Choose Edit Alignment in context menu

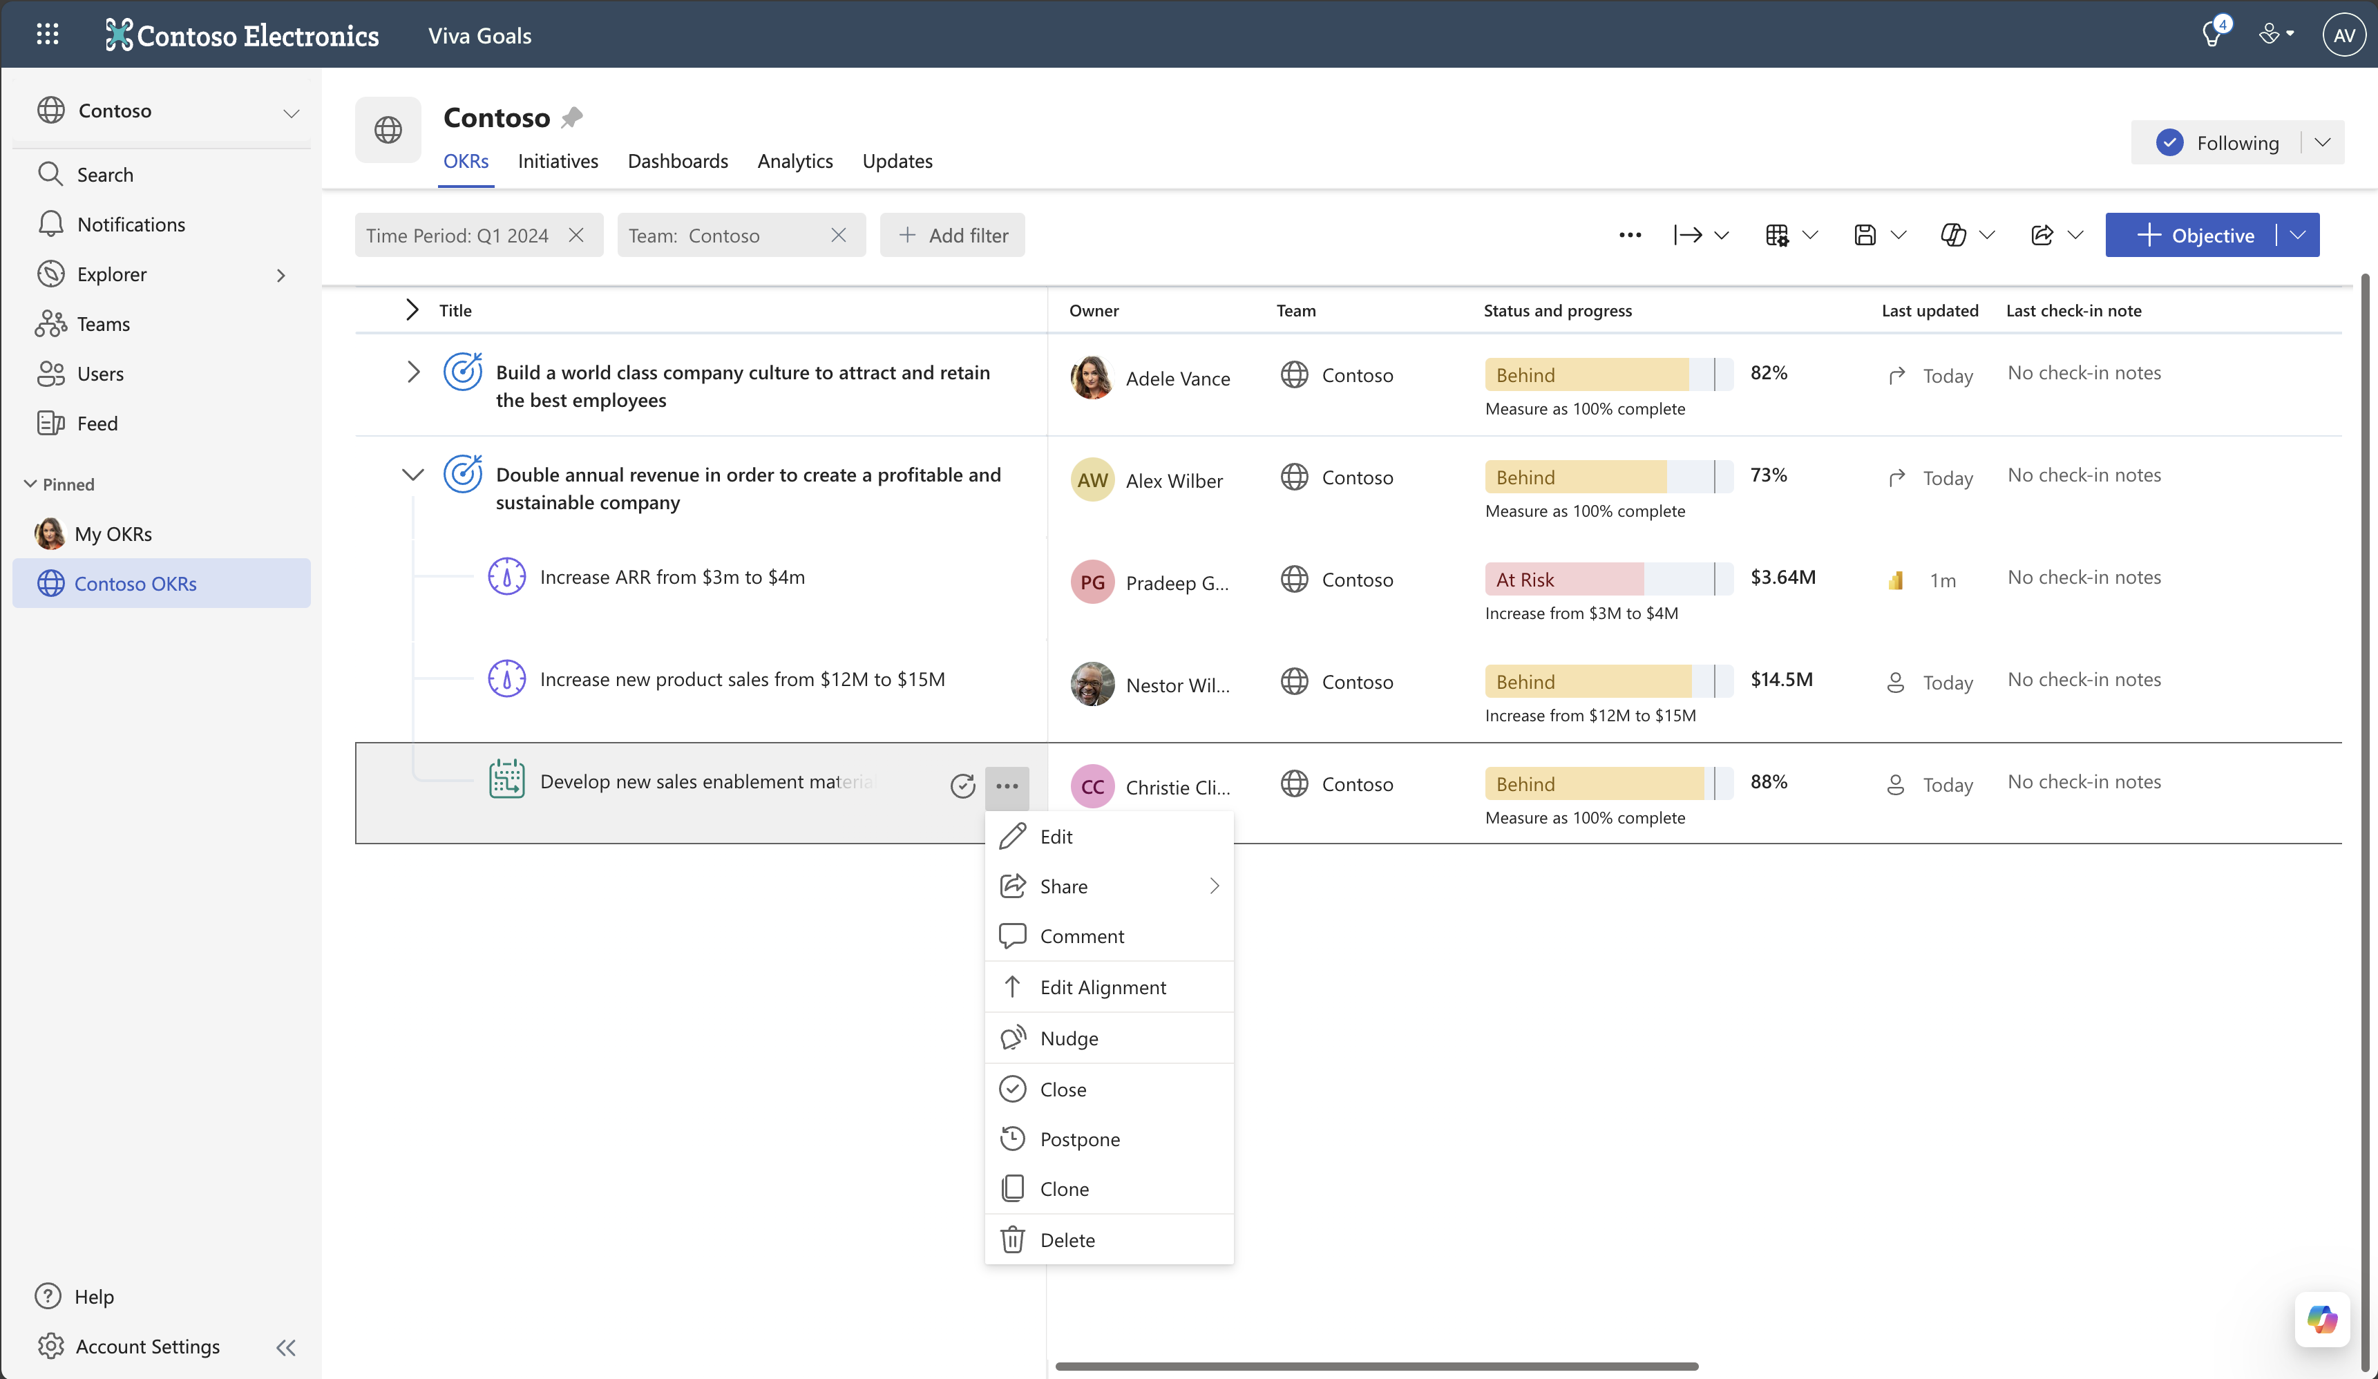coord(1109,987)
